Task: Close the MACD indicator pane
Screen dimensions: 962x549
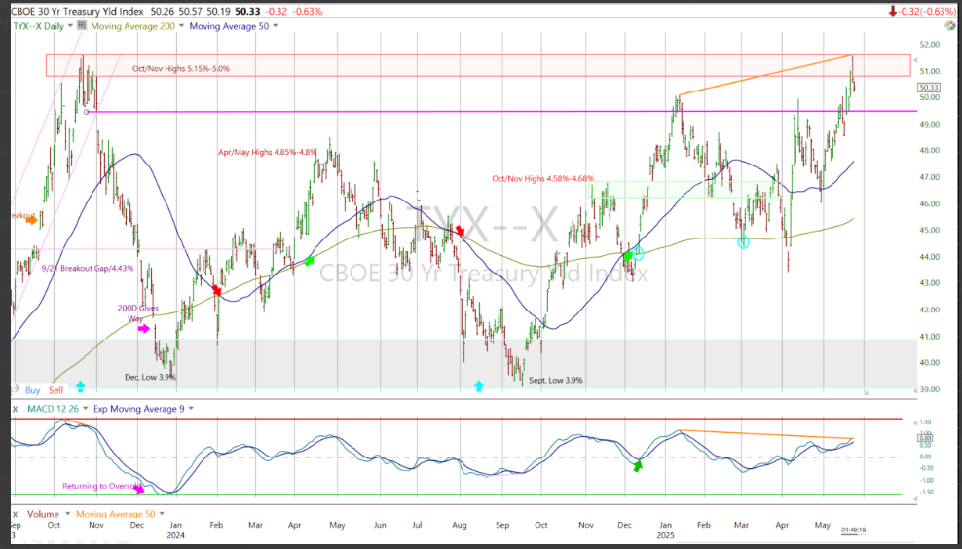Action: [x=15, y=409]
